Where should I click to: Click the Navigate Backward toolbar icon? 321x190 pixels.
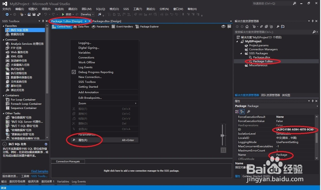click(7, 14)
